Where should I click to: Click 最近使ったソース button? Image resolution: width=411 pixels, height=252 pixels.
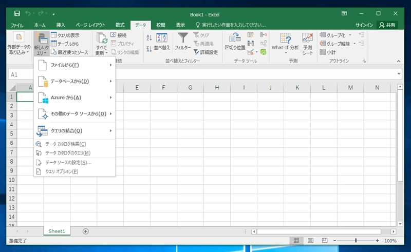(69, 52)
